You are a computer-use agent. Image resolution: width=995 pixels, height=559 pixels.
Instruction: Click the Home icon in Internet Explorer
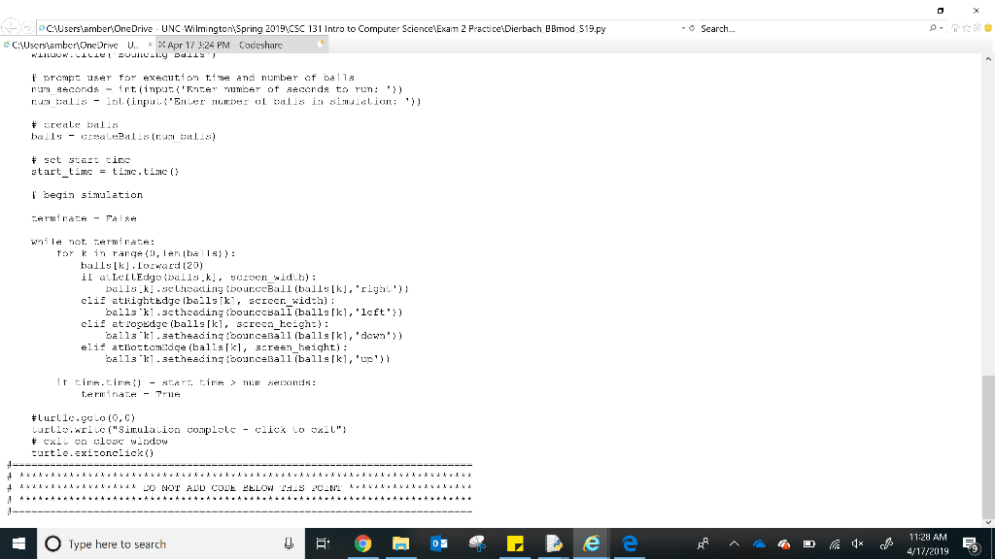(x=955, y=28)
